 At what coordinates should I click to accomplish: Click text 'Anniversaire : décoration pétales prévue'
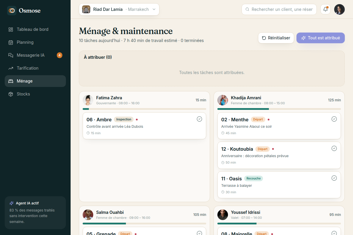tap(255, 156)
